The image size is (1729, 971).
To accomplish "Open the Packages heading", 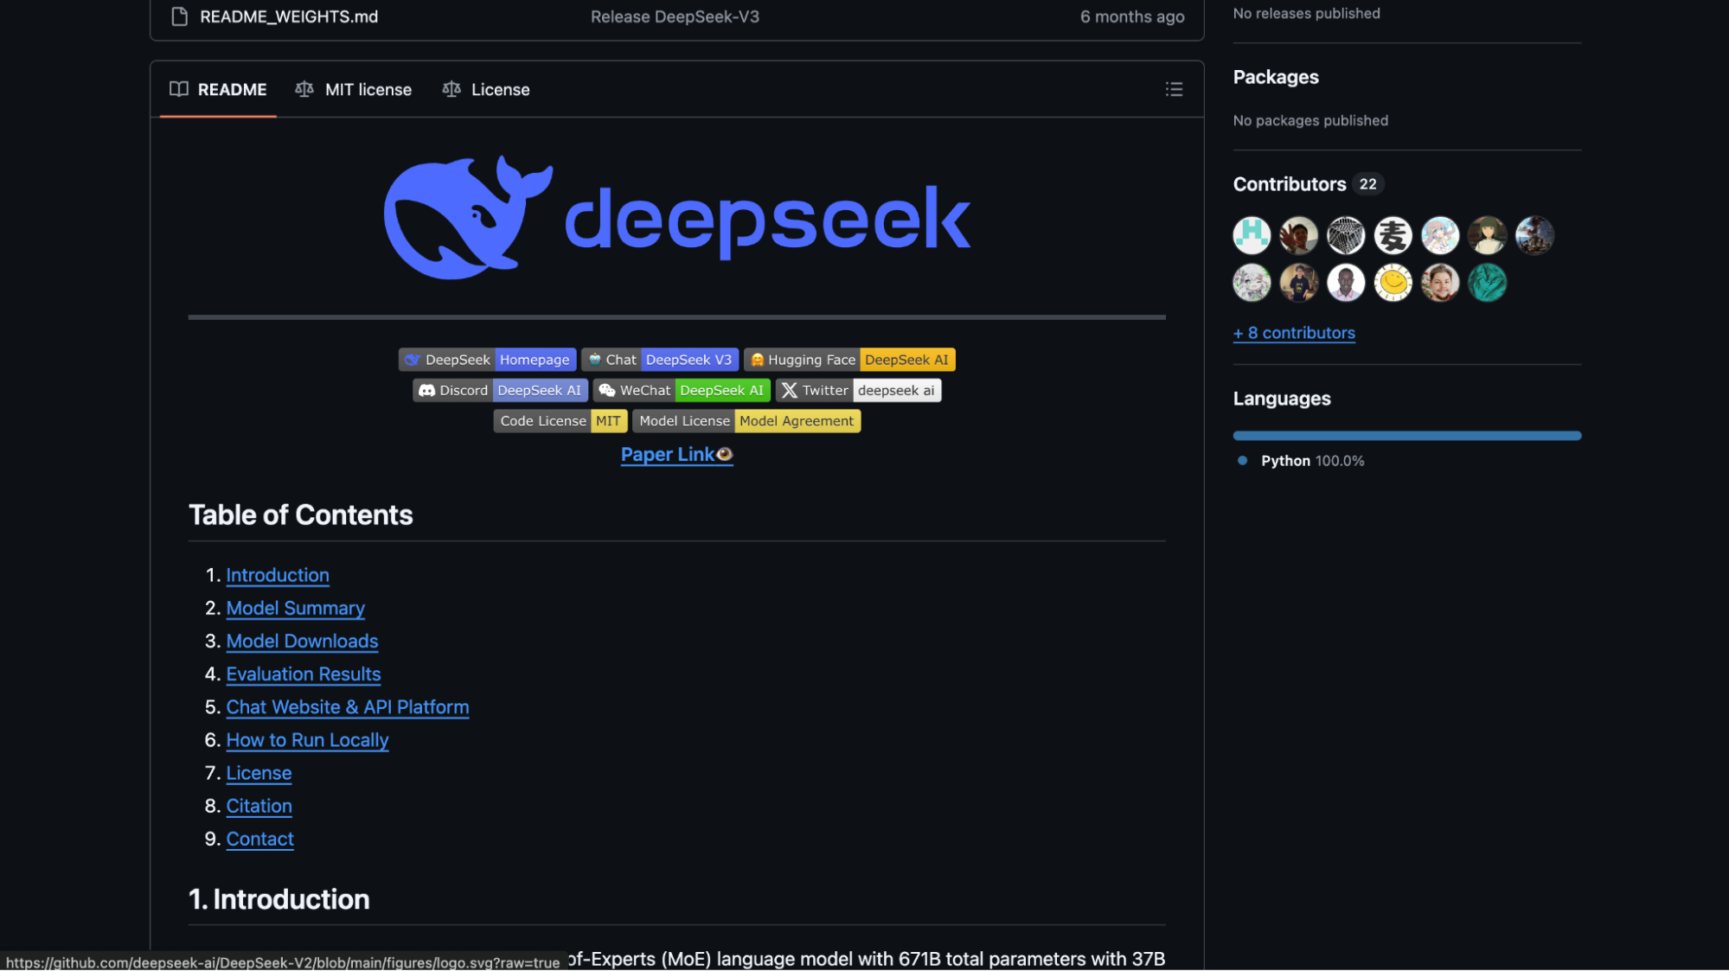I will pyautogui.click(x=1276, y=77).
